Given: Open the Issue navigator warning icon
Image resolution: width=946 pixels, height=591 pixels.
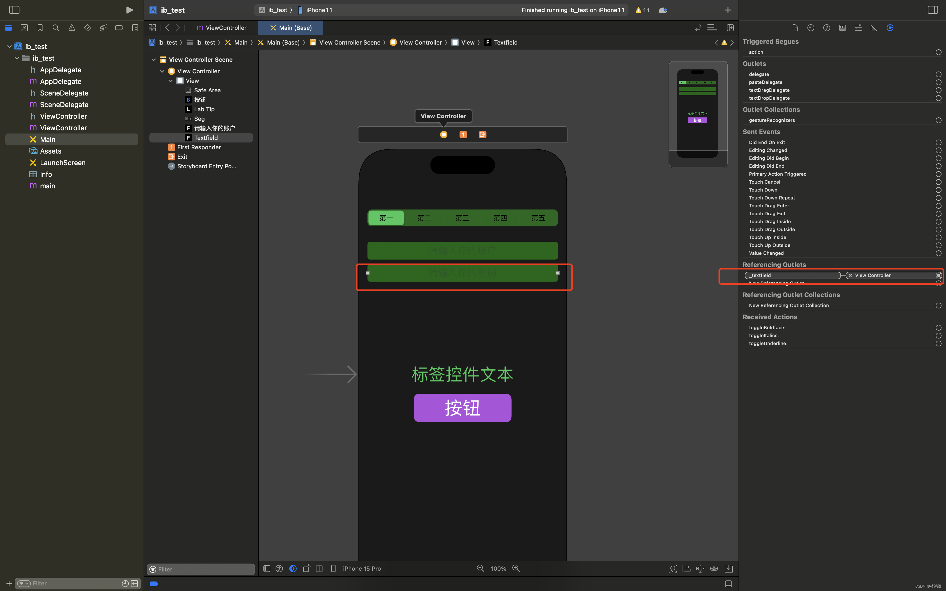Looking at the screenshot, I should coord(72,28).
